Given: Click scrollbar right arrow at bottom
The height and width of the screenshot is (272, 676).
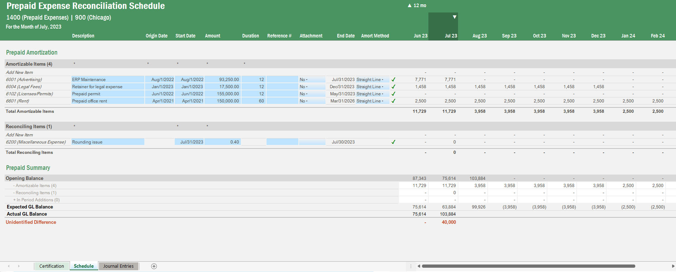Looking at the screenshot, I should point(673,266).
